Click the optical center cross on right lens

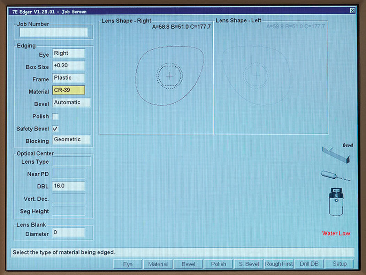pyautogui.click(x=170, y=76)
